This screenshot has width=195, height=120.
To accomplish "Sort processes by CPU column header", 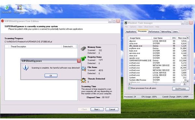I will click(174, 38).
